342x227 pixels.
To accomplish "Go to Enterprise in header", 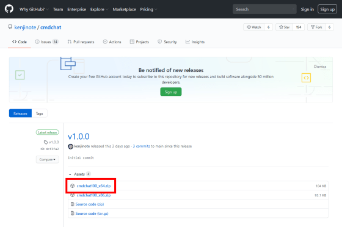I will (x=76, y=9).
